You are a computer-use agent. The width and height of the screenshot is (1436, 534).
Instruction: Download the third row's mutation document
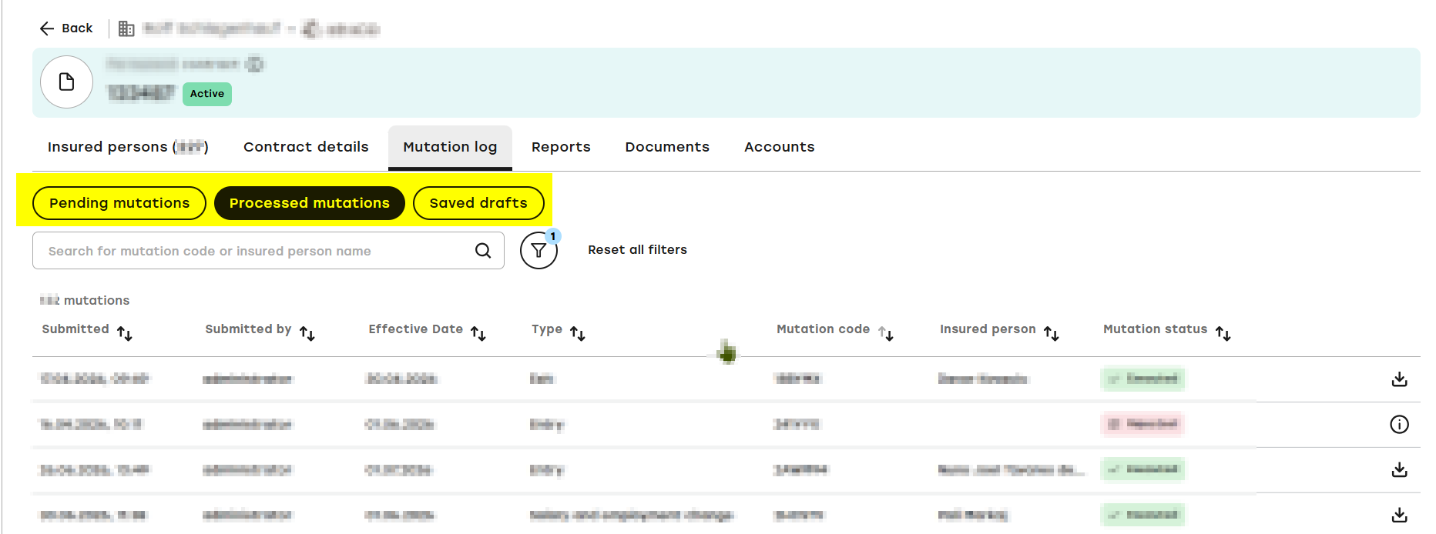pos(1400,470)
